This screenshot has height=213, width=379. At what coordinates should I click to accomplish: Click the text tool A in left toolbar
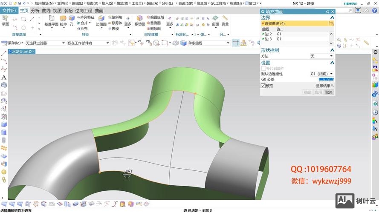click(4, 78)
